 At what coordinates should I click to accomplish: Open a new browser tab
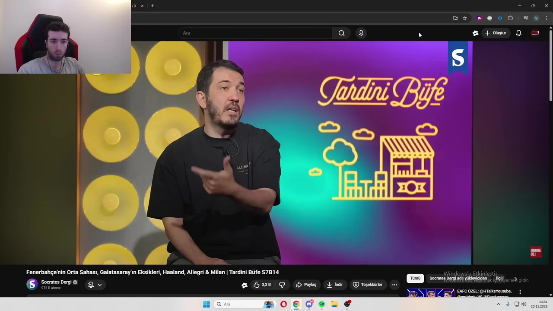pyautogui.click(x=153, y=6)
